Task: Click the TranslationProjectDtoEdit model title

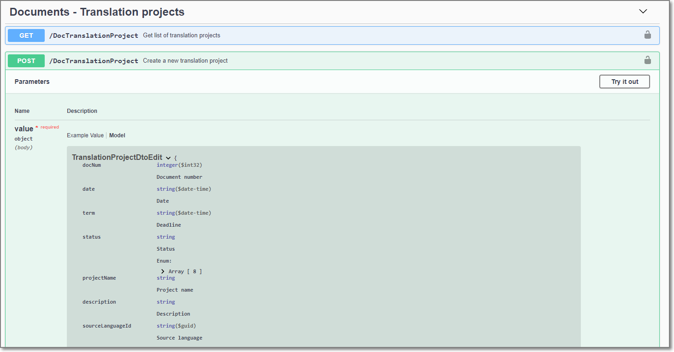Action: point(117,158)
